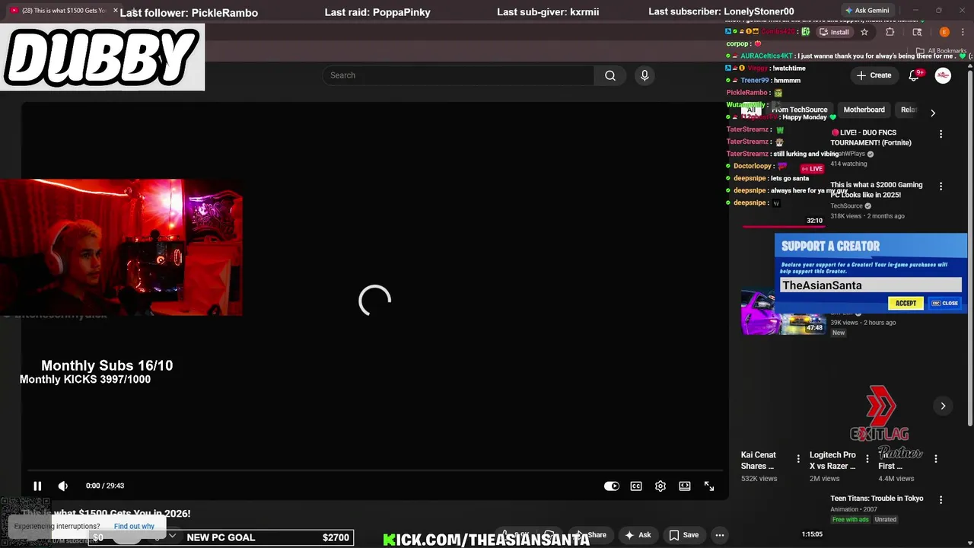
Task: Open the Chrome profile avatar E
Action: tap(944, 32)
